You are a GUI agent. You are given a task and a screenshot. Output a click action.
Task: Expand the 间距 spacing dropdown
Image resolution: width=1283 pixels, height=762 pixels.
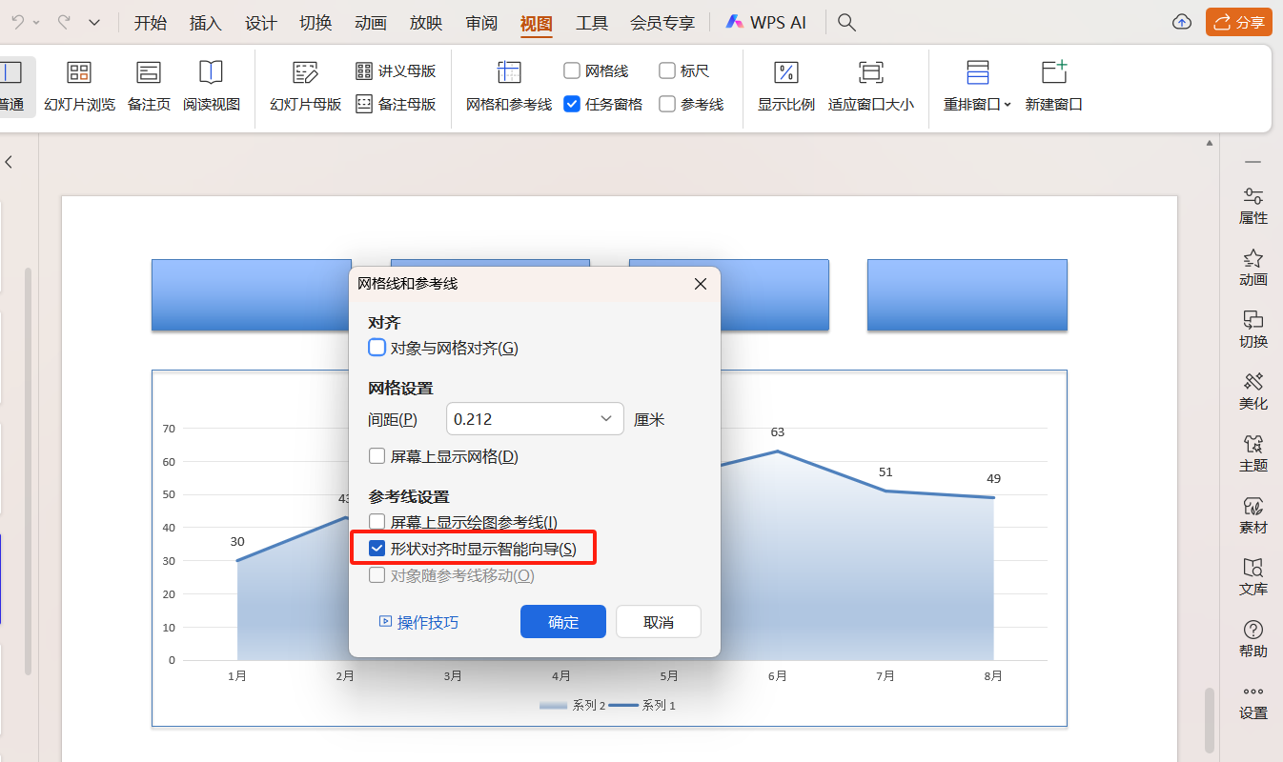(605, 418)
